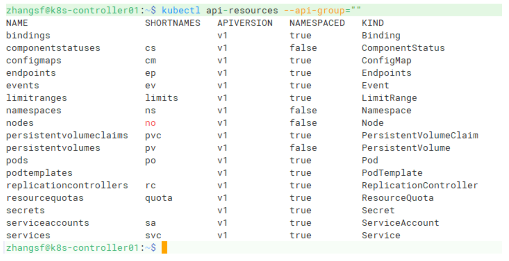The width and height of the screenshot is (509, 261).
Task: Click the SHORTNAMES column header
Action: [x=172, y=23]
